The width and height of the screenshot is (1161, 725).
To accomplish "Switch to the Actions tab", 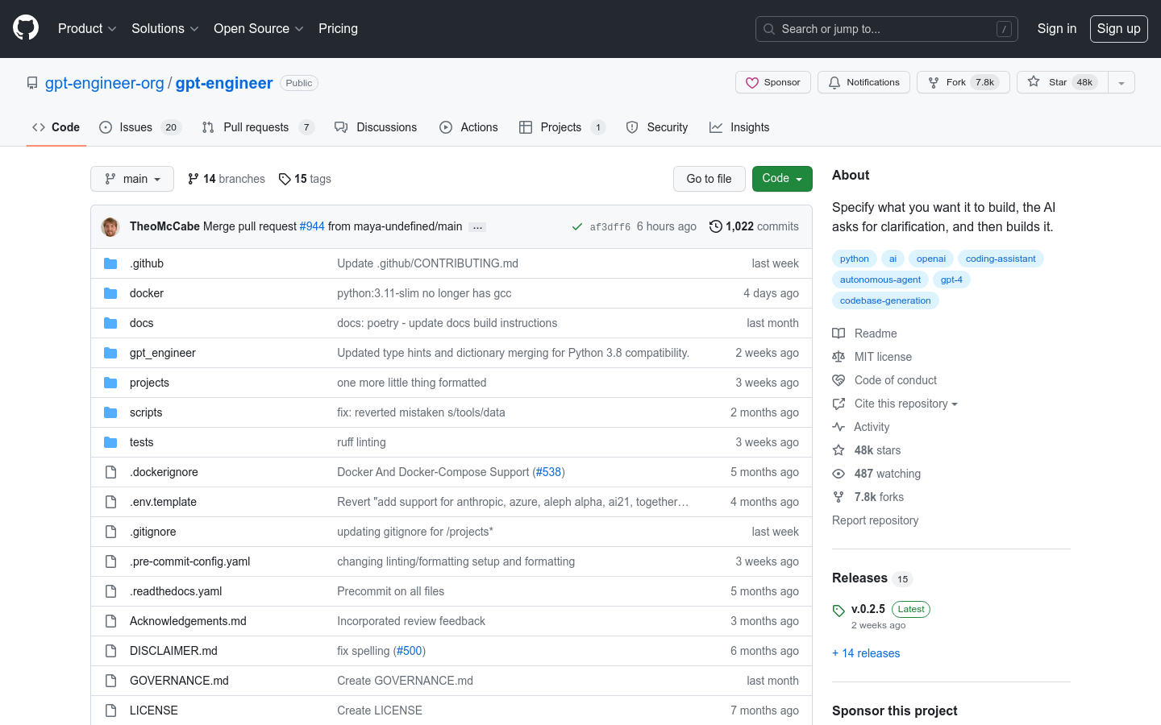I will coord(468,127).
